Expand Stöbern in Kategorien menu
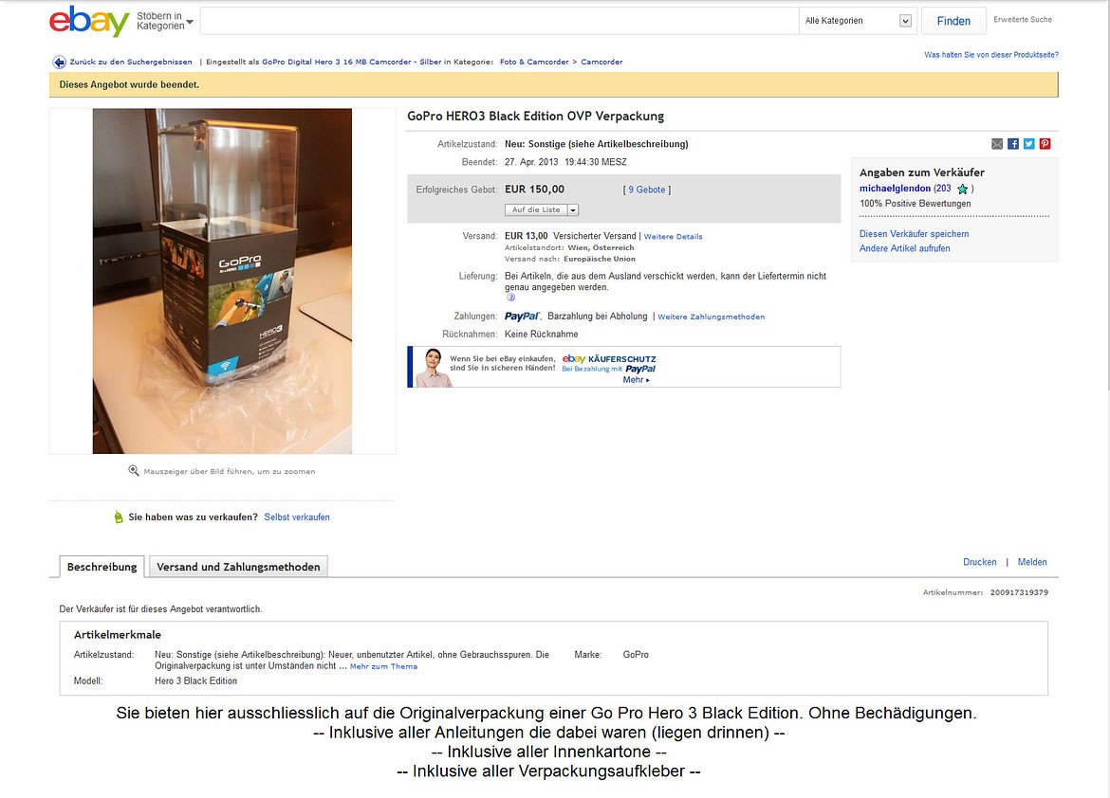 (164, 21)
